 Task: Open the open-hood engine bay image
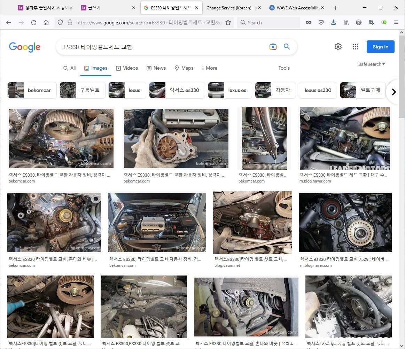click(x=157, y=223)
